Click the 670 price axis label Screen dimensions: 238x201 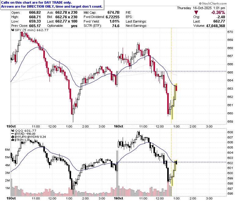(230, 32)
